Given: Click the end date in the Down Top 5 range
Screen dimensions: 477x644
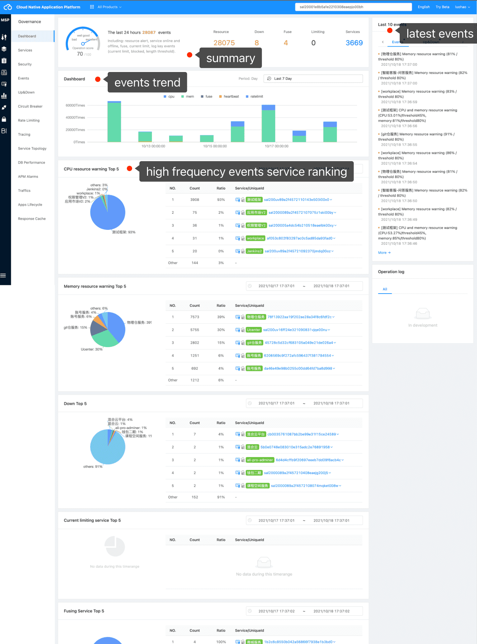Looking at the screenshot, I should coord(331,403).
